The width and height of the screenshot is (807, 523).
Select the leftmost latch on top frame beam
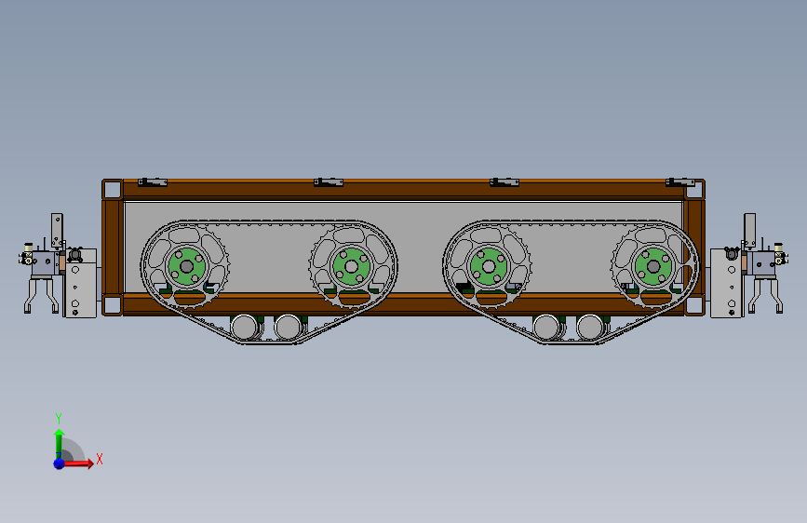point(153,182)
